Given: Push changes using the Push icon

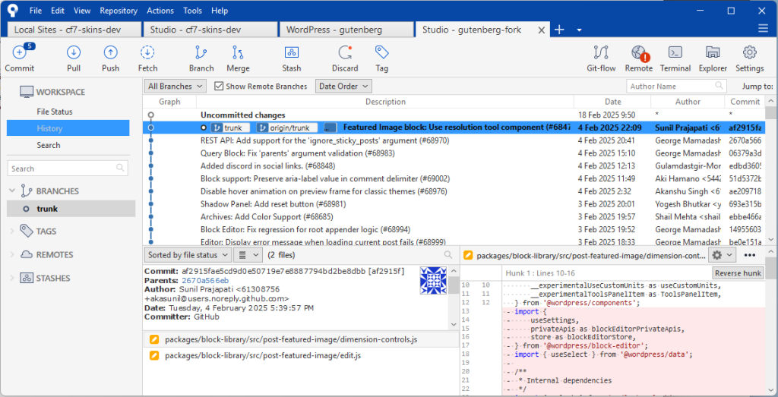Looking at the screenshot, I should tap(110, 53).
